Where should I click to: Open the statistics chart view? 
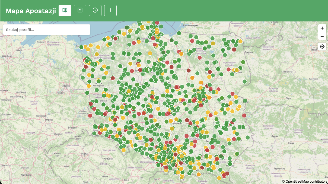pos(80,10)
